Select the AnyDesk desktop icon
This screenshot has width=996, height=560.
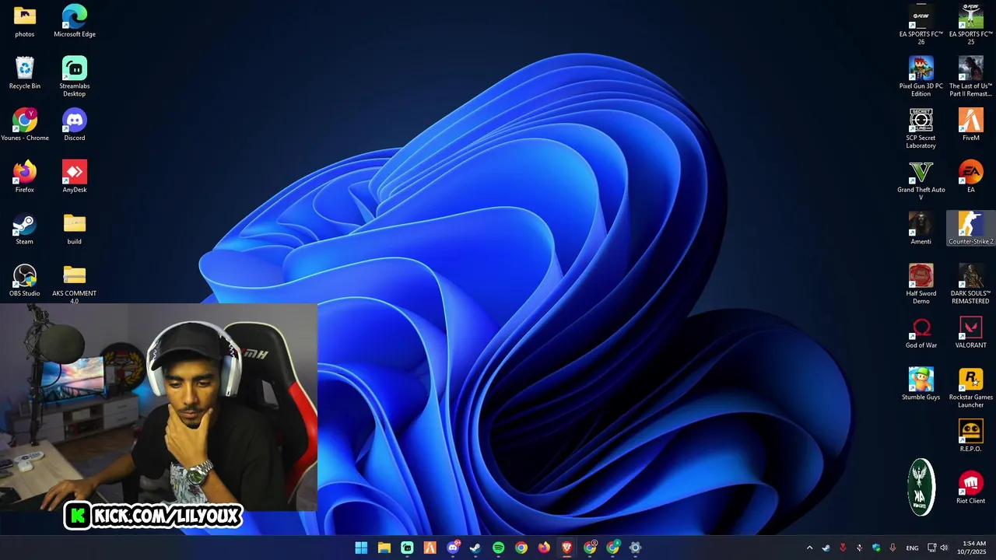pyautogui.click(x=75, y=177)
